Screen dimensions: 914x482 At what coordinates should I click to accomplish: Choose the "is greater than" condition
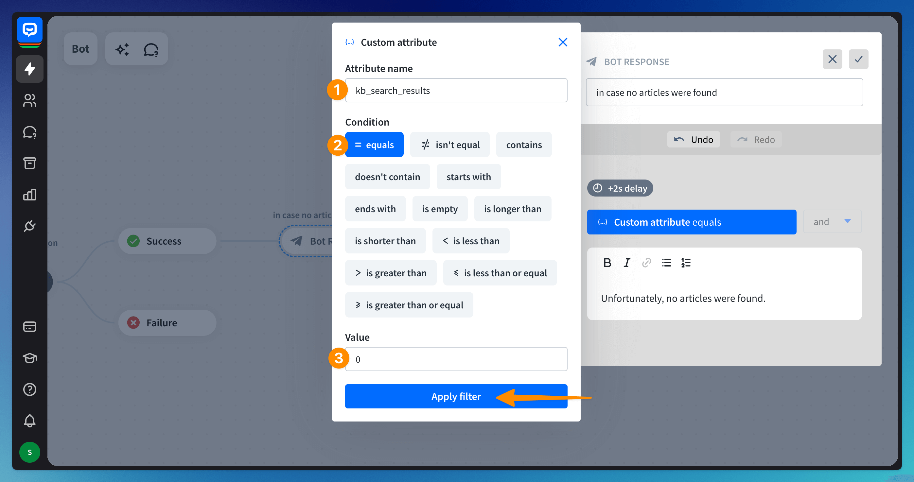coord(390,273)
